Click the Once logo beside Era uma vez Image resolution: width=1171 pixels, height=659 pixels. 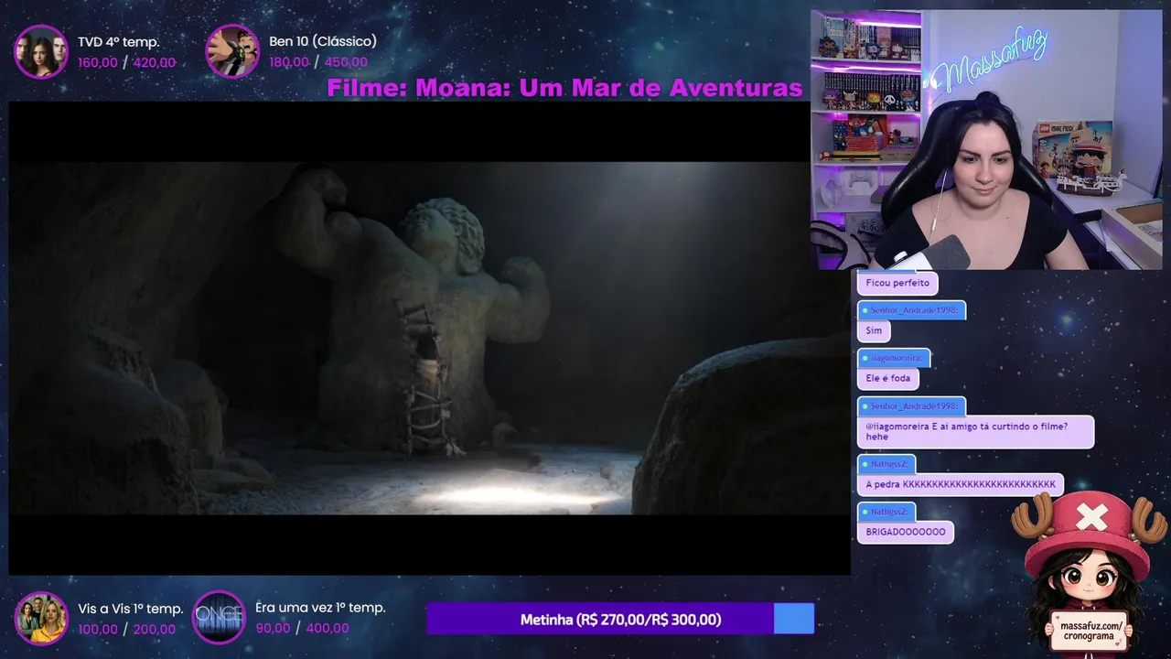(x=219, y=618)
